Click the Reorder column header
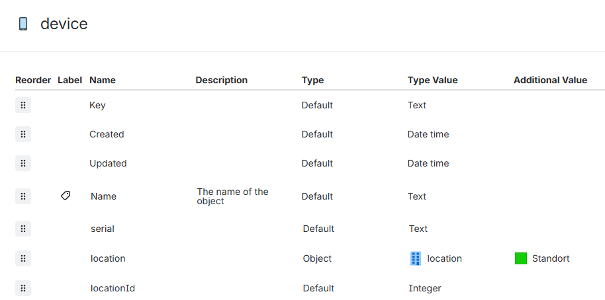 tap(33, 80)
